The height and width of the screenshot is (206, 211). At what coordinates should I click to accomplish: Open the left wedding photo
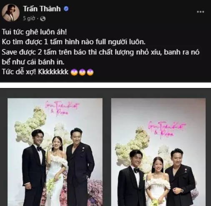coord(55,152)
